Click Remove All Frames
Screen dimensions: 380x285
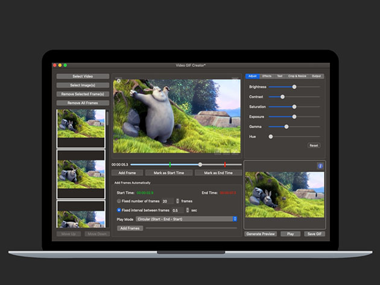click(x=83, y=103)
